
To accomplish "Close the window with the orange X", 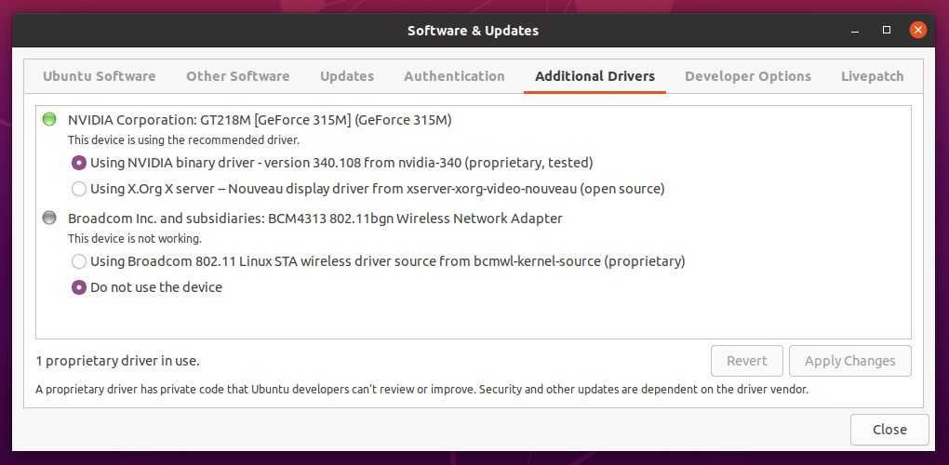I will tap(918, 31).
